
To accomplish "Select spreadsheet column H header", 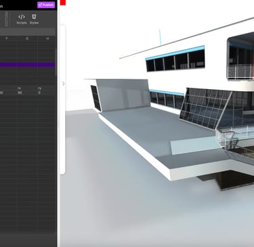I will (x=47, y=38).
